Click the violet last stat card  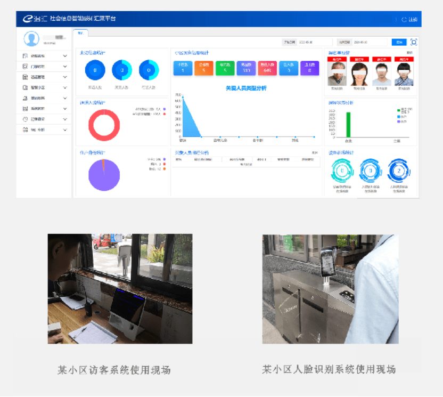pyautogui.click(x=310, y=68)
